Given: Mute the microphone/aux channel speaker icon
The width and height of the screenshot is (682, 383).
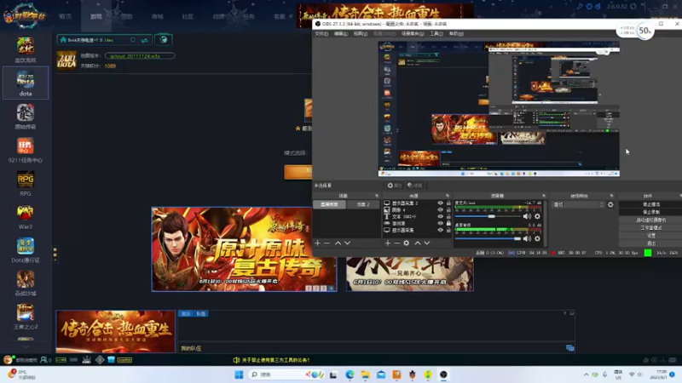Looking at the screenshot, I should [x=527, y=216].
